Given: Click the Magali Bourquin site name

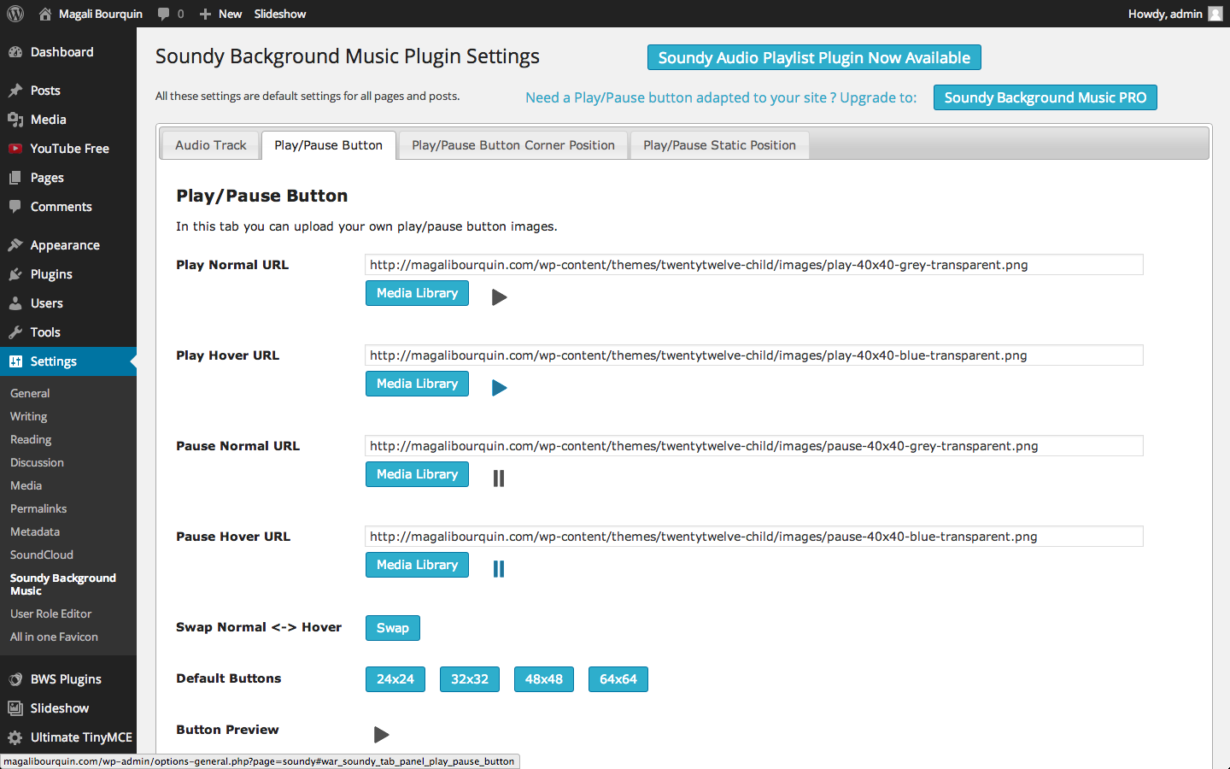Looking at the screenshot, I should point(101,14).
